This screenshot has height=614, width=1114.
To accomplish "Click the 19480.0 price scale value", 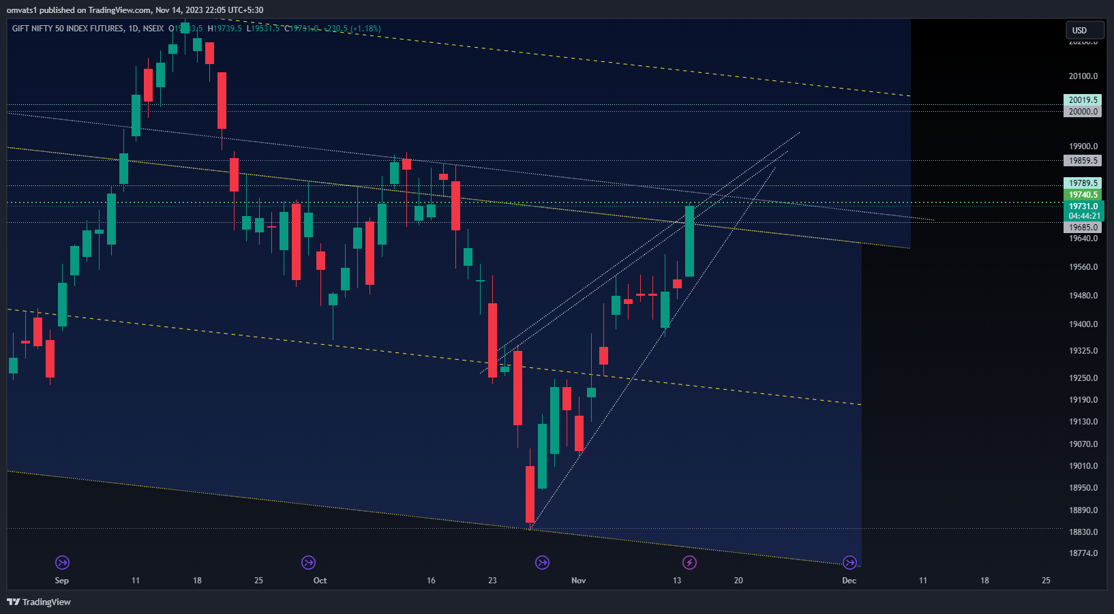I will tap(1083, 296).
